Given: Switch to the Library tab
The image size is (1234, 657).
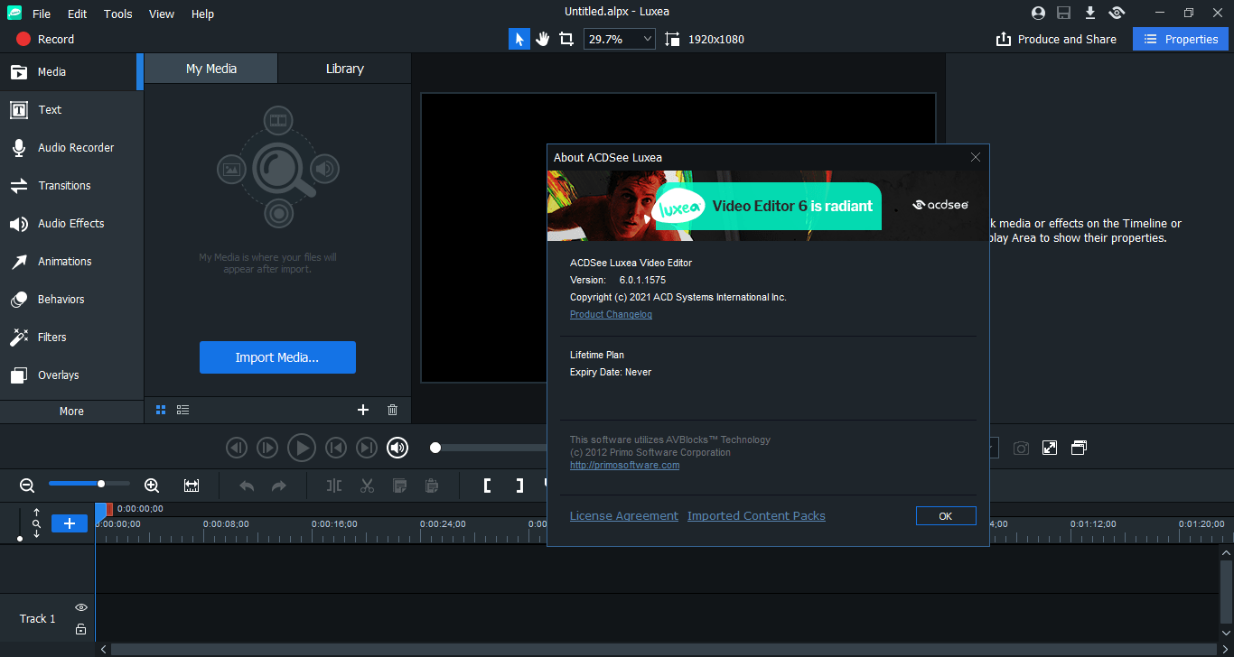Looking at the screenshot, I should [x=344, y=69].
